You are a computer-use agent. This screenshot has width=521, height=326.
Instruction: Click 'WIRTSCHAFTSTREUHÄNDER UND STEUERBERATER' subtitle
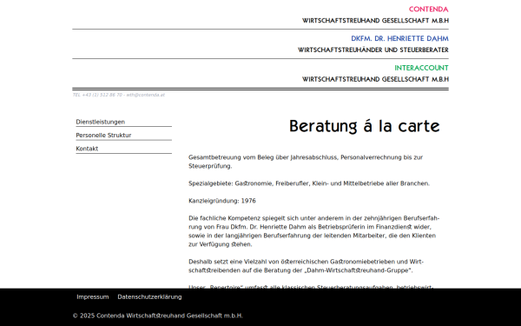pyautogui.click(x=373, y=50)
